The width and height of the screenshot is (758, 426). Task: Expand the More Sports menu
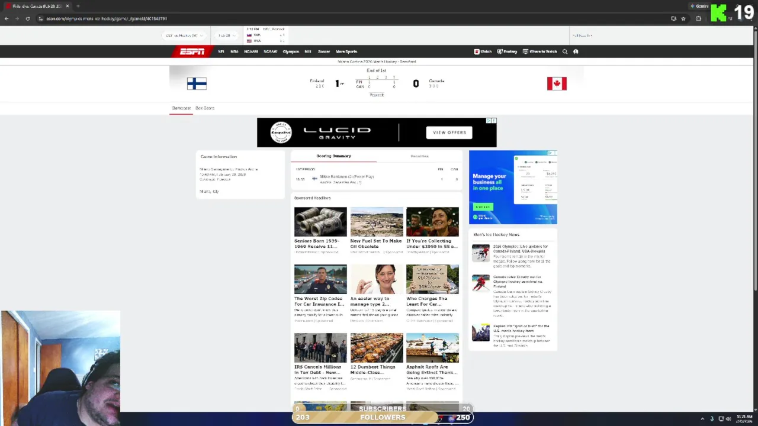click(346, 51)
